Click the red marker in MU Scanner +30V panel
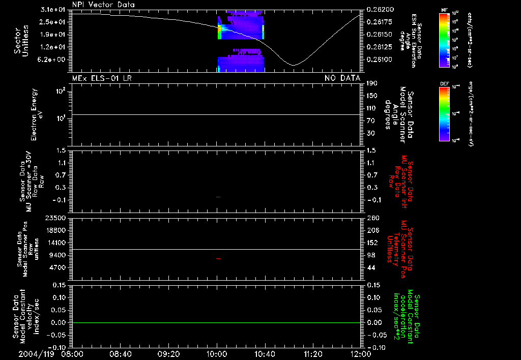 click(x=218, y=197)
